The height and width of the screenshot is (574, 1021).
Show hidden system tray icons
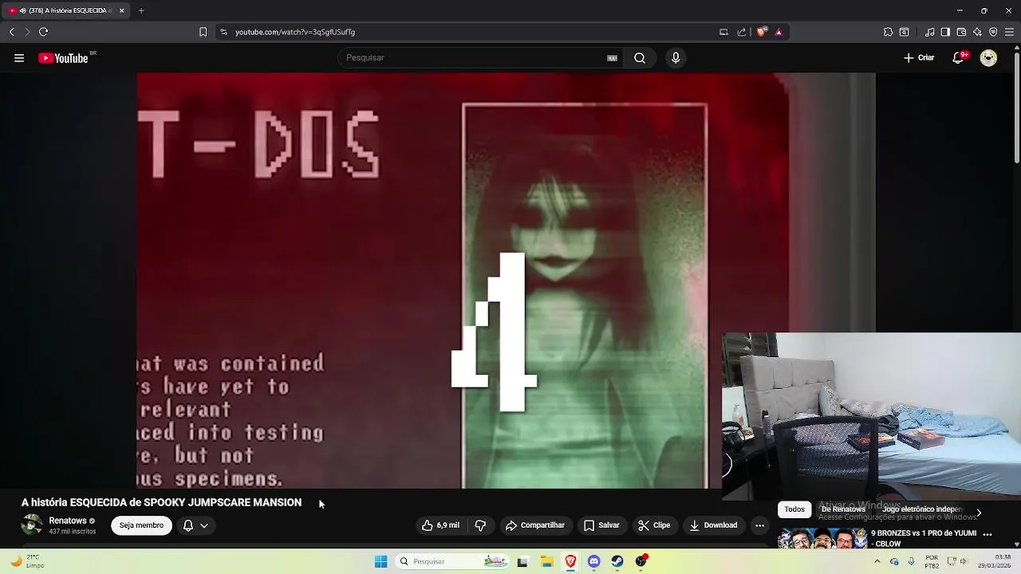877,561
